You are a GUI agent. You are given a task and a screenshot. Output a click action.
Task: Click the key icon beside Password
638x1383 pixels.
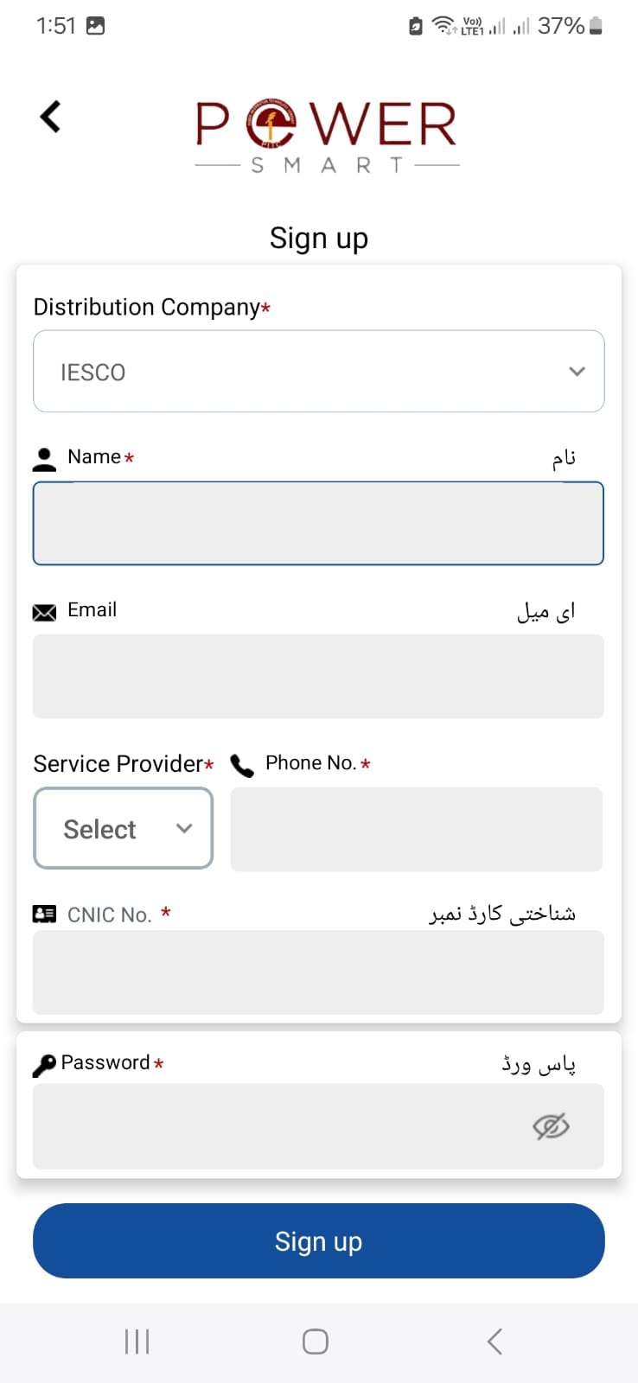tap(44, 1066)
